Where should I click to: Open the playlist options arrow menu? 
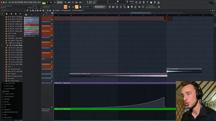point(25,10)
